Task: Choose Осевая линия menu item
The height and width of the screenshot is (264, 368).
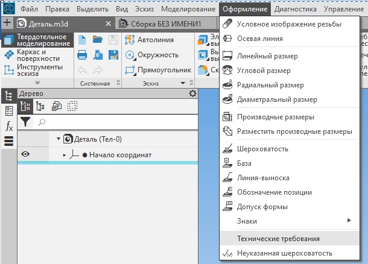Action: [289, 39]
